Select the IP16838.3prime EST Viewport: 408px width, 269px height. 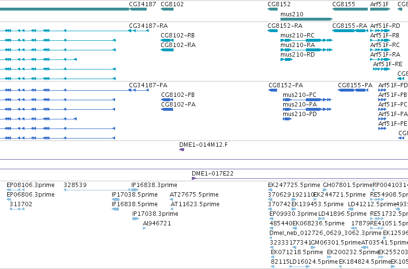click(x=135, y=190)
